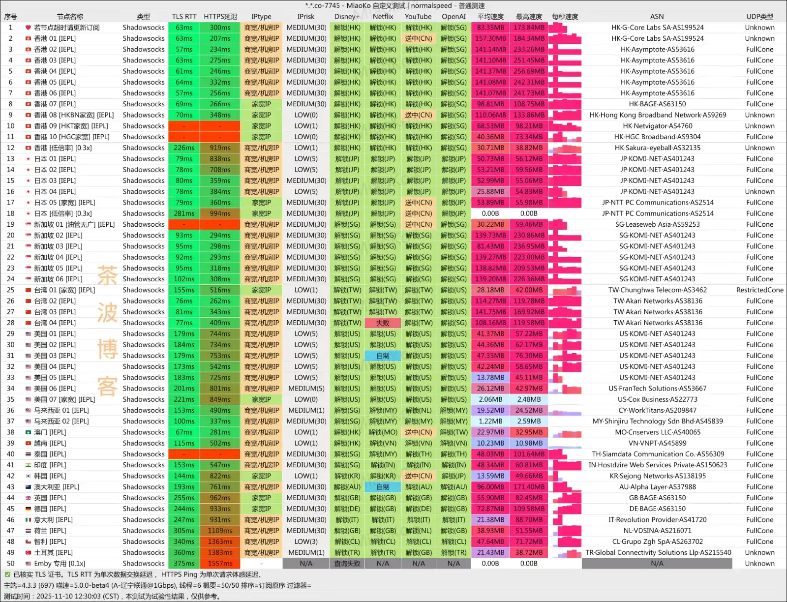Click the Macau flag beside 澳门 [IEPL]
The width and height of the screenshot is (787, 602).
coord(28,432)
